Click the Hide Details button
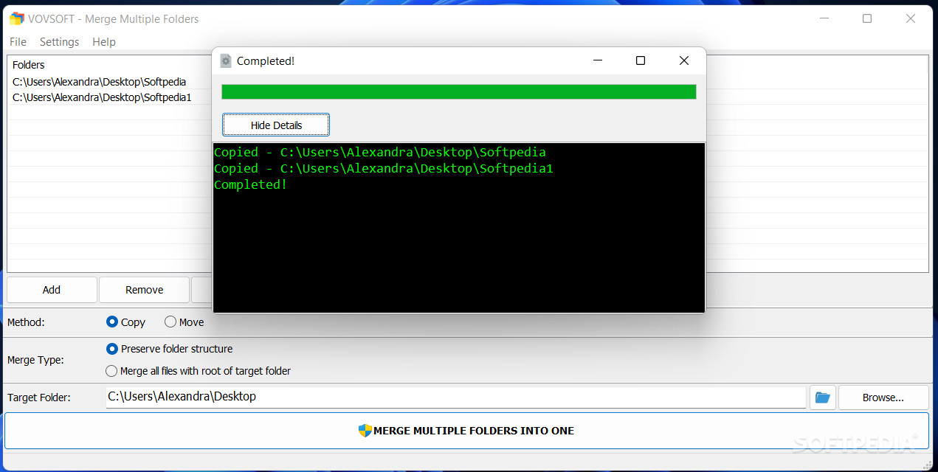The image size is (938, 472). [x=276, y=125]
